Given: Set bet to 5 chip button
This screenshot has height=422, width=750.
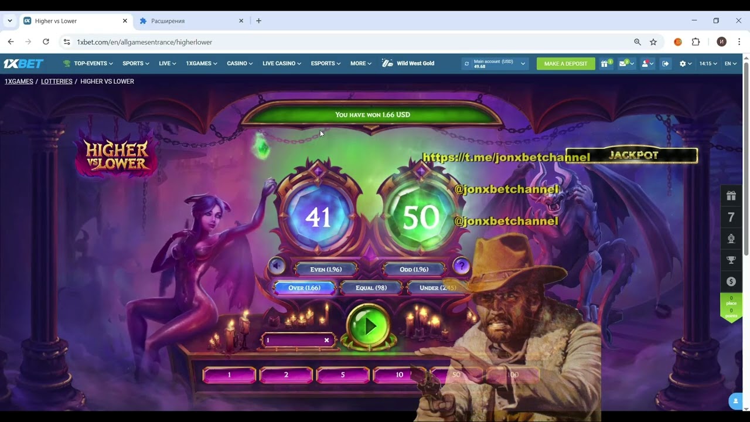Looking at the screenshot, I should tap(343, 375).
